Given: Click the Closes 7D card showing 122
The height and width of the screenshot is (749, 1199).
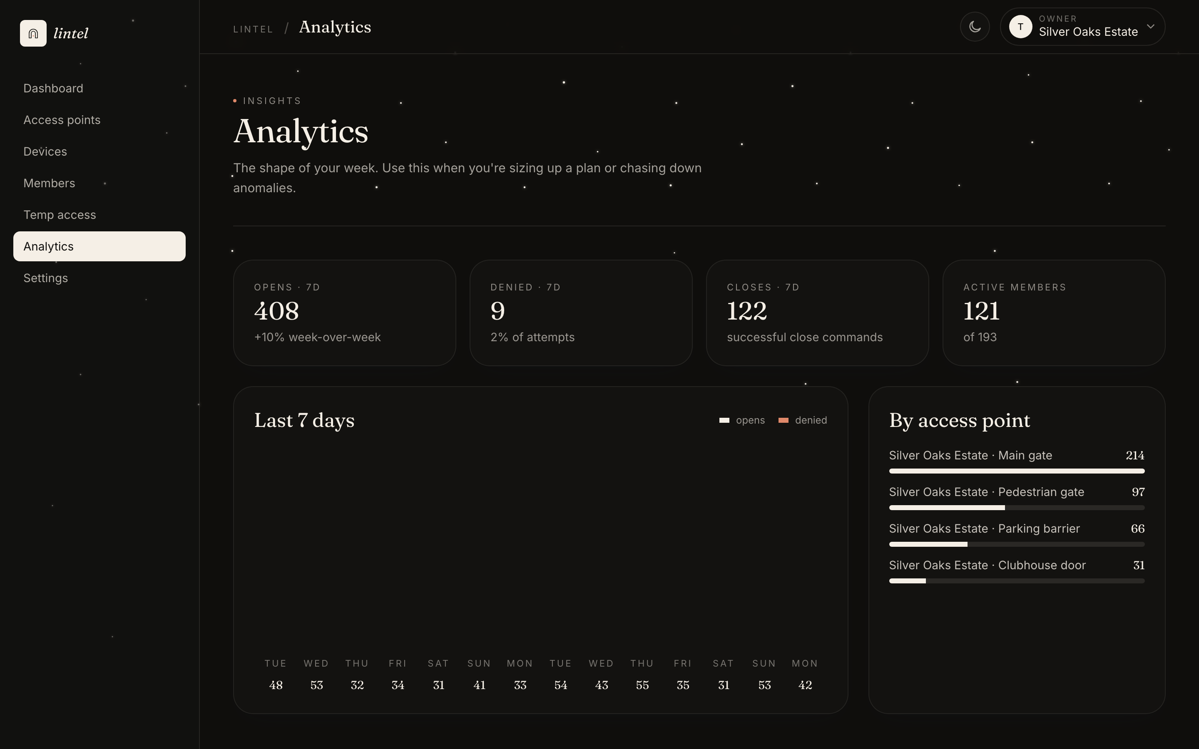Looking at the screenshot, I should click(x=817, y=313).
